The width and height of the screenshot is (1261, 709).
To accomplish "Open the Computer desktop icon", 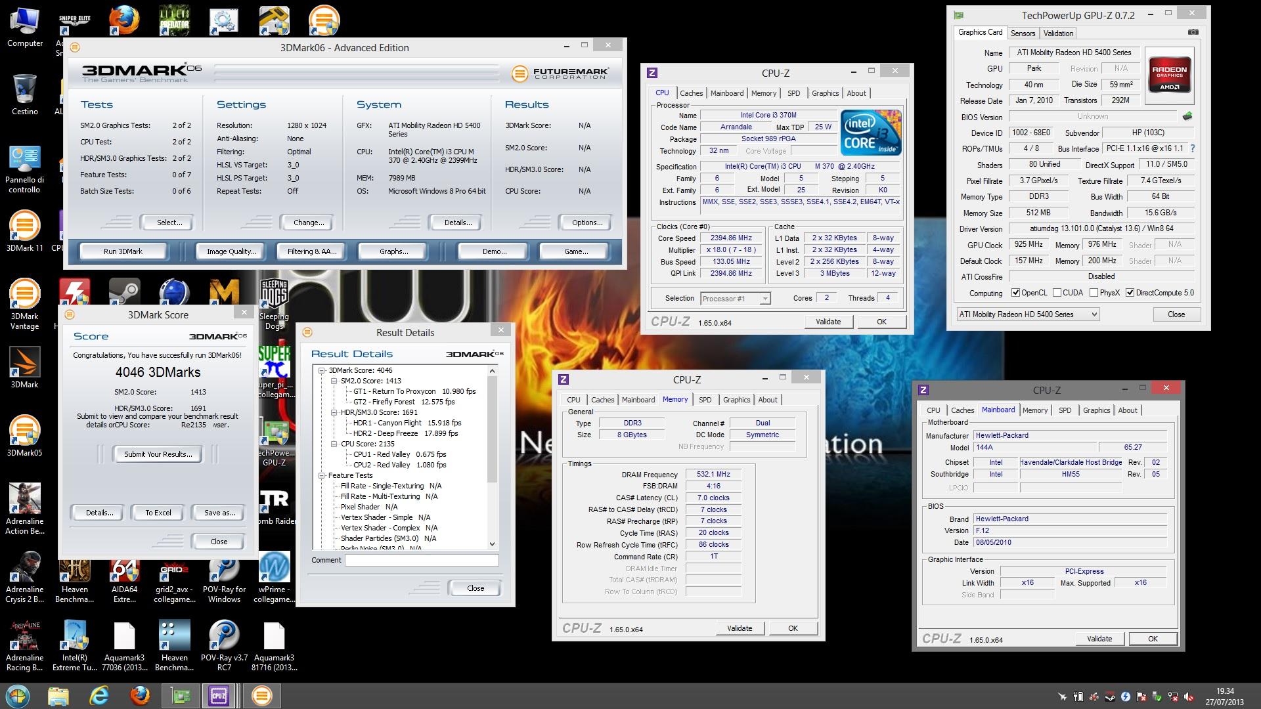I will [x=25, y=28].
